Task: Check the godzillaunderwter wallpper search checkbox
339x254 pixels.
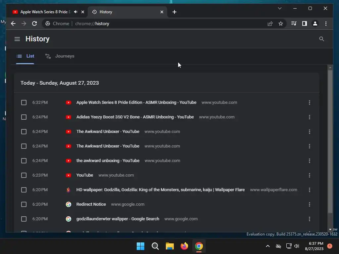Action: (x=24, y=219)
